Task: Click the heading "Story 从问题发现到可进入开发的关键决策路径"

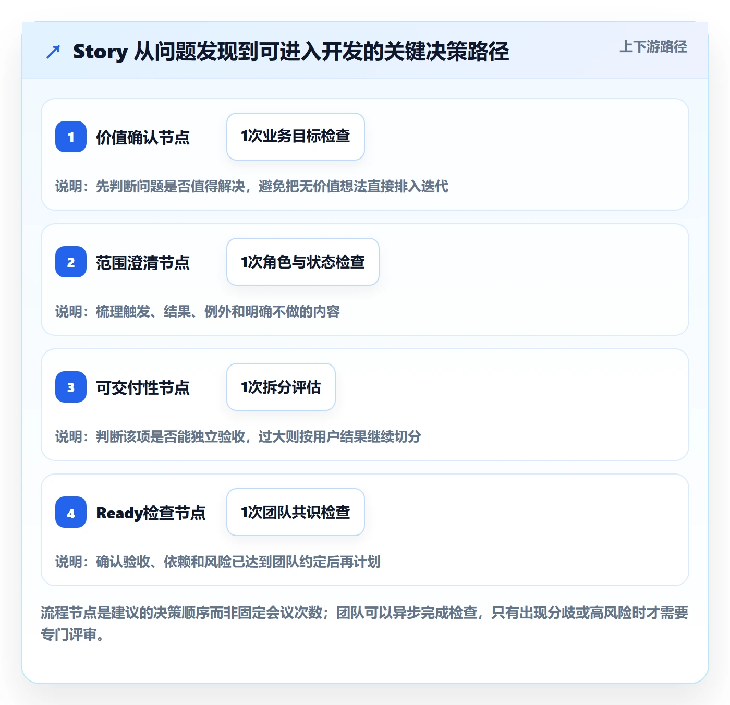Action: tap(291, 52)
